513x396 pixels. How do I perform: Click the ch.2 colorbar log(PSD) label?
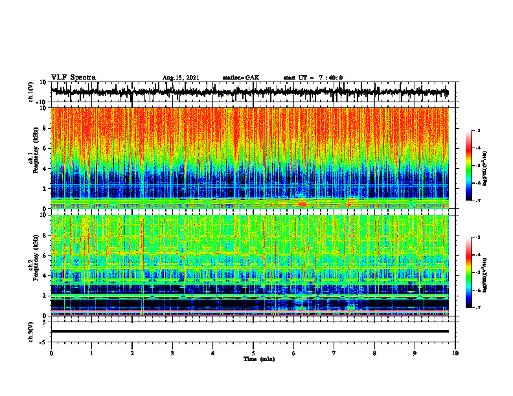485,276
